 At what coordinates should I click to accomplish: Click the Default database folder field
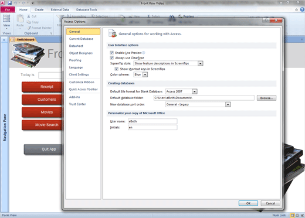204,98
